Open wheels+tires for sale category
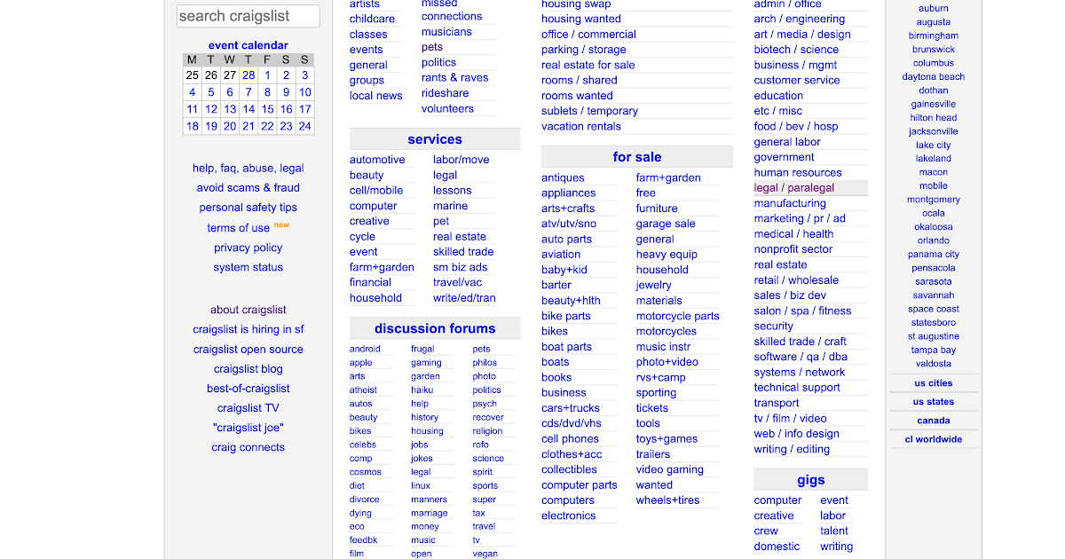The image size is (1065, 559). 668,500
